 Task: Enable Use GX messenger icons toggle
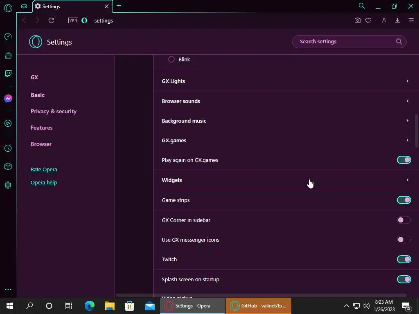404,240
